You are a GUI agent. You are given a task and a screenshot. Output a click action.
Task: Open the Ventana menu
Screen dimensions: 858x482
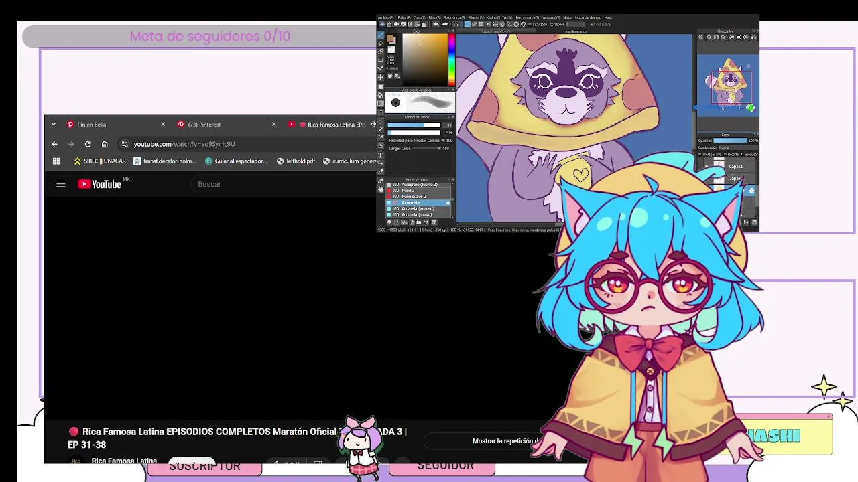click(551, 17)
